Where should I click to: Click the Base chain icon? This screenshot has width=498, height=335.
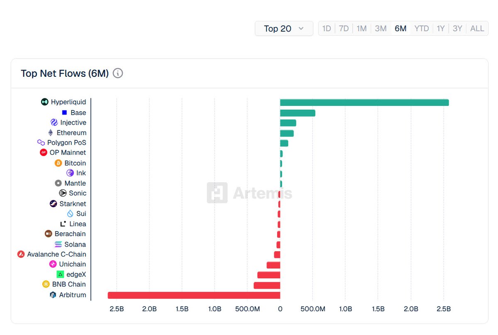64,112
